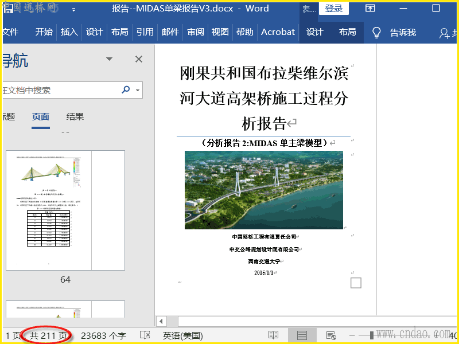Click the 告诉我 lightbulb icon

377,32
